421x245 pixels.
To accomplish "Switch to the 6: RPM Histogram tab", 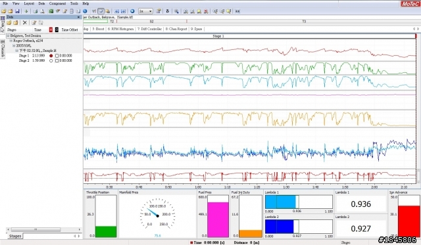I will [x=120, y=29].
